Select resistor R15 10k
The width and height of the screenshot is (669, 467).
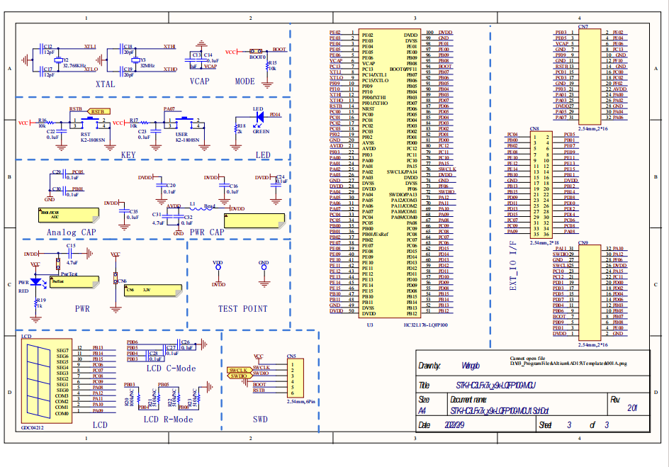tap(267, 67)
